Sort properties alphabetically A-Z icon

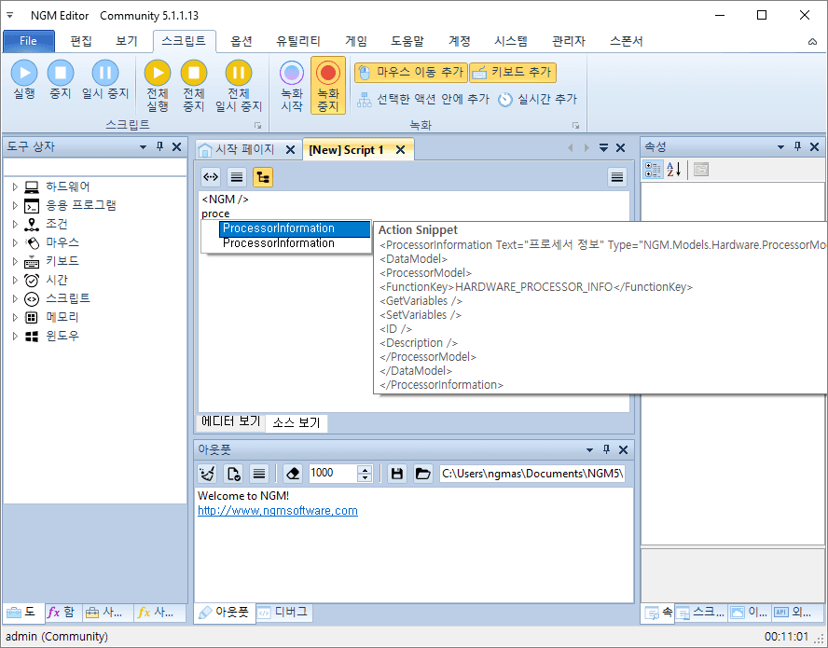click(674, 170)
